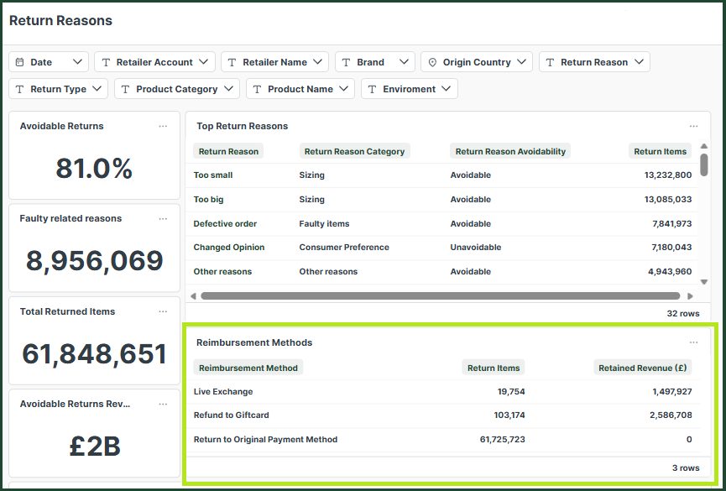The height and width of the screenshot is (491, 726).
Task: Click the 2,586,708 retained revenue value
Action: coord(671,415)
